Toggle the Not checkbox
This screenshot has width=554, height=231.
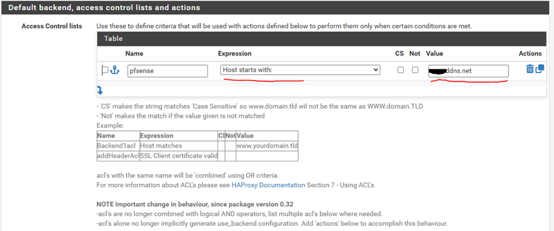[415, 70]
